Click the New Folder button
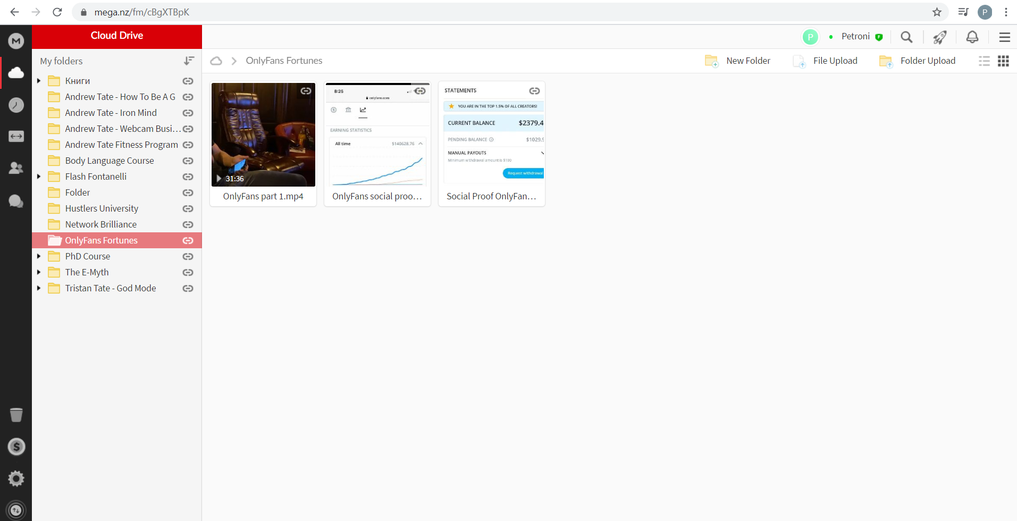This screenshot has width=1017, height=521. [x=737, y=61]
